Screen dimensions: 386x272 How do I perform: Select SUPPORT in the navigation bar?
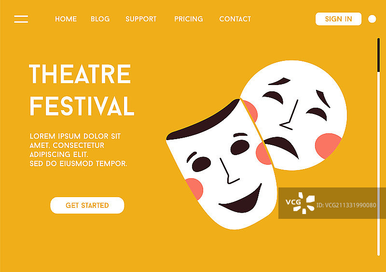pos(141,19)
